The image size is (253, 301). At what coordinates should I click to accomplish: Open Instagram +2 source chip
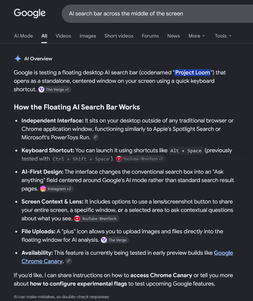(57, 189)
